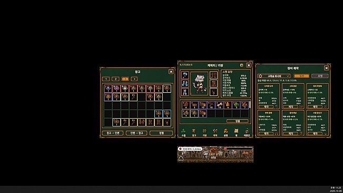The width and height of the screenshot is (343, 193).
Task: Select first blue-bordered ring in storage row four
Action: click(x=159, y=114)
